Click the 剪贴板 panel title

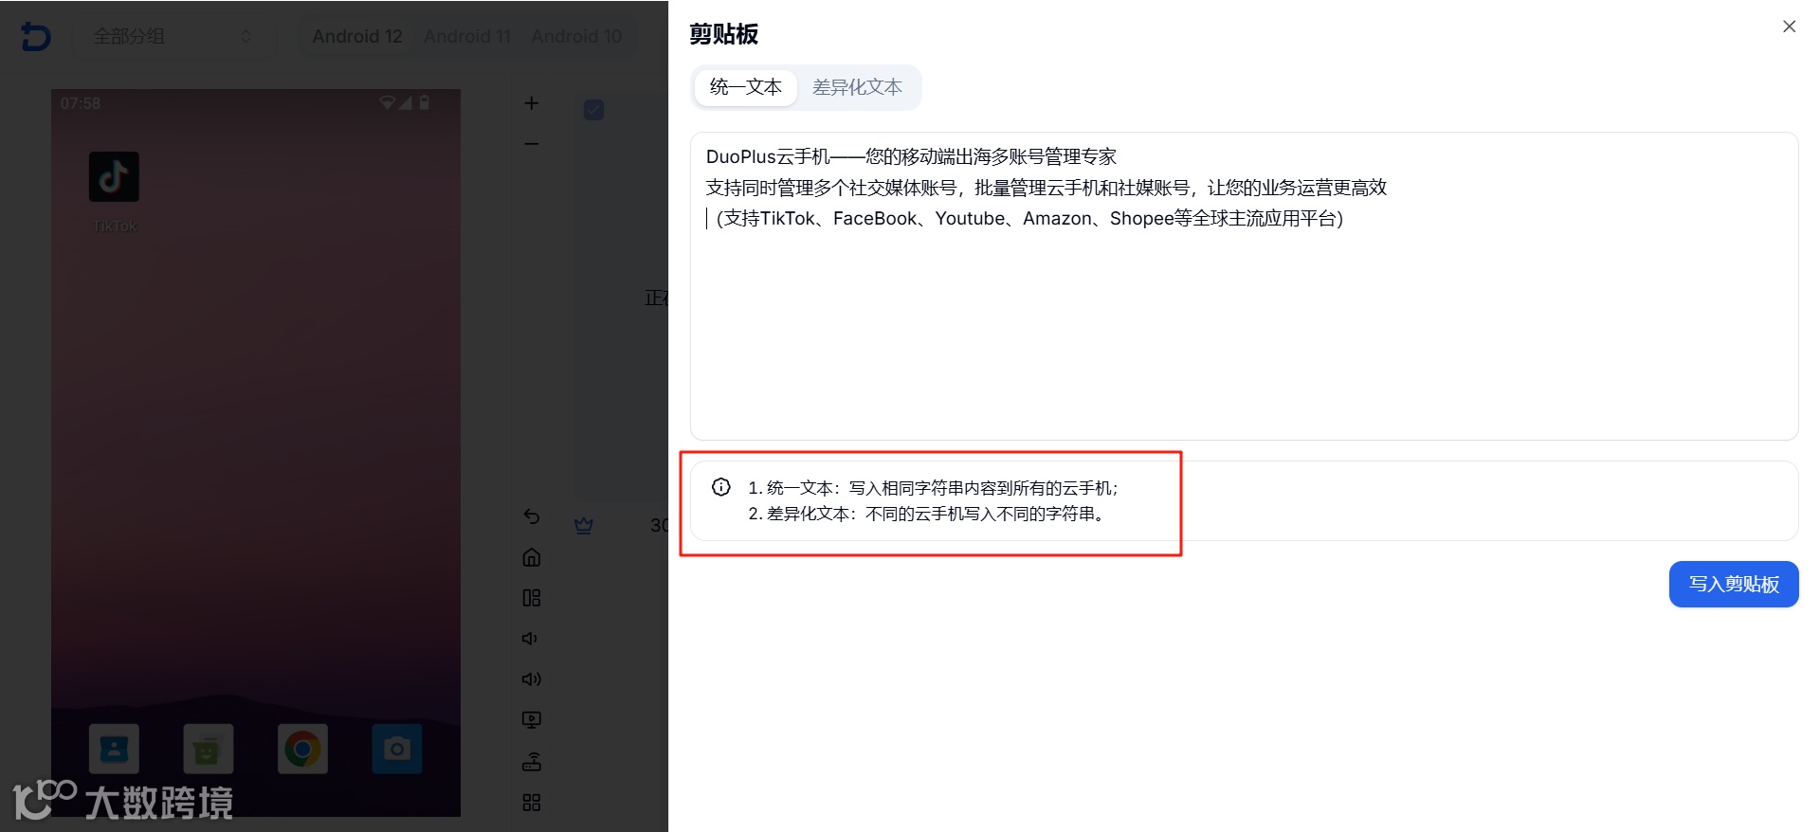(724, 34)
